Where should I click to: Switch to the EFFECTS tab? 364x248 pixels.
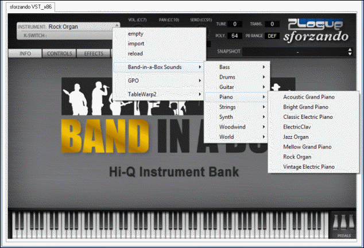click(94, 53)
